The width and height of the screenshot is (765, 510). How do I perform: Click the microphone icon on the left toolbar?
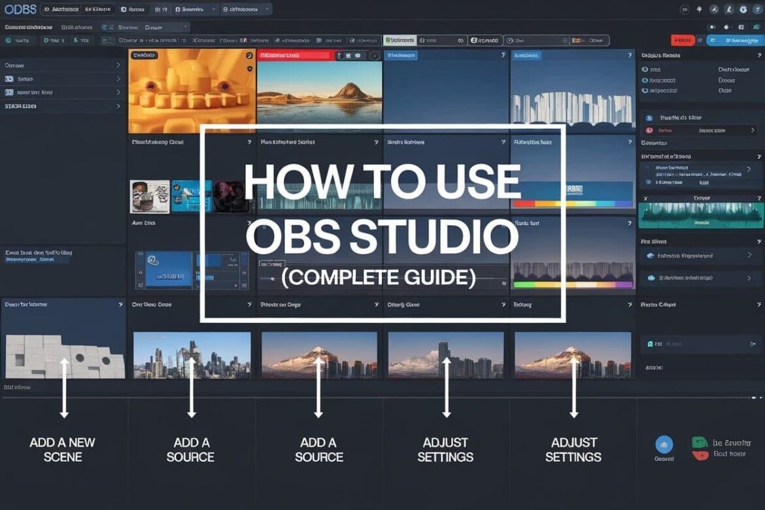[x=75, y=39]
